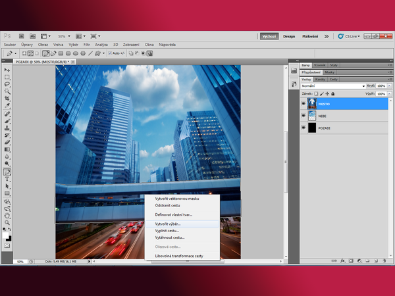Click the foreground color swatch
This screenshot has width=395, height=296.
[7, 235]
